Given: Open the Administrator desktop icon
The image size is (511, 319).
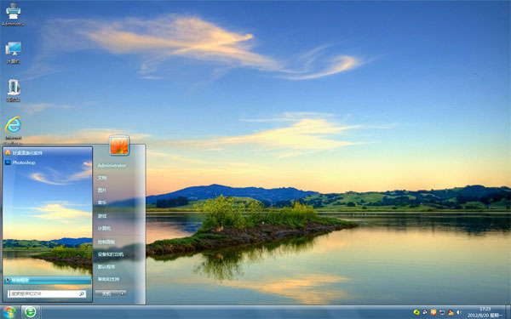Looking at the screenshot, I should tap(13, 14).
